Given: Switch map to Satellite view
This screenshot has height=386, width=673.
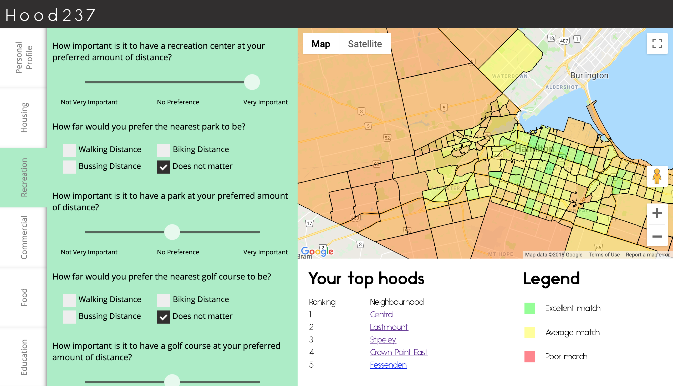Looking at the screenshot, I should (x=365, y=44).
